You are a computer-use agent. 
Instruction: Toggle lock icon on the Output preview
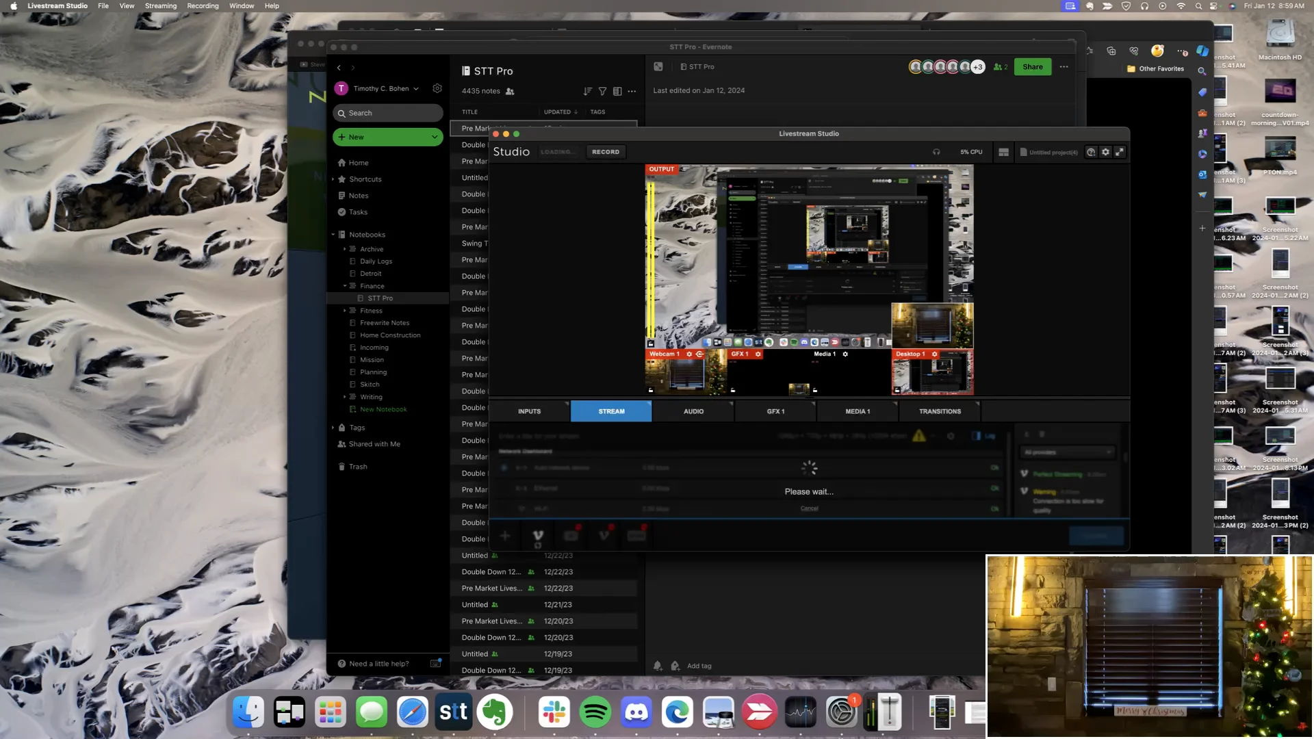click(651, 343)
